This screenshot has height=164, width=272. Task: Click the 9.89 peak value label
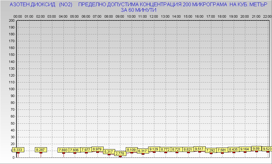(x=256, y=148)
